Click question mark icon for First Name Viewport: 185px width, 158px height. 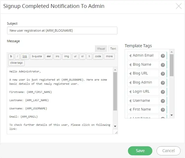pos(163,110)
